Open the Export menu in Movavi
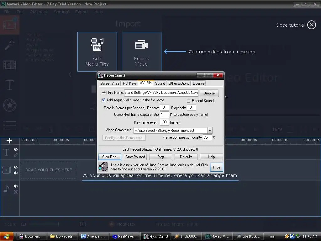 pos(82,12)
